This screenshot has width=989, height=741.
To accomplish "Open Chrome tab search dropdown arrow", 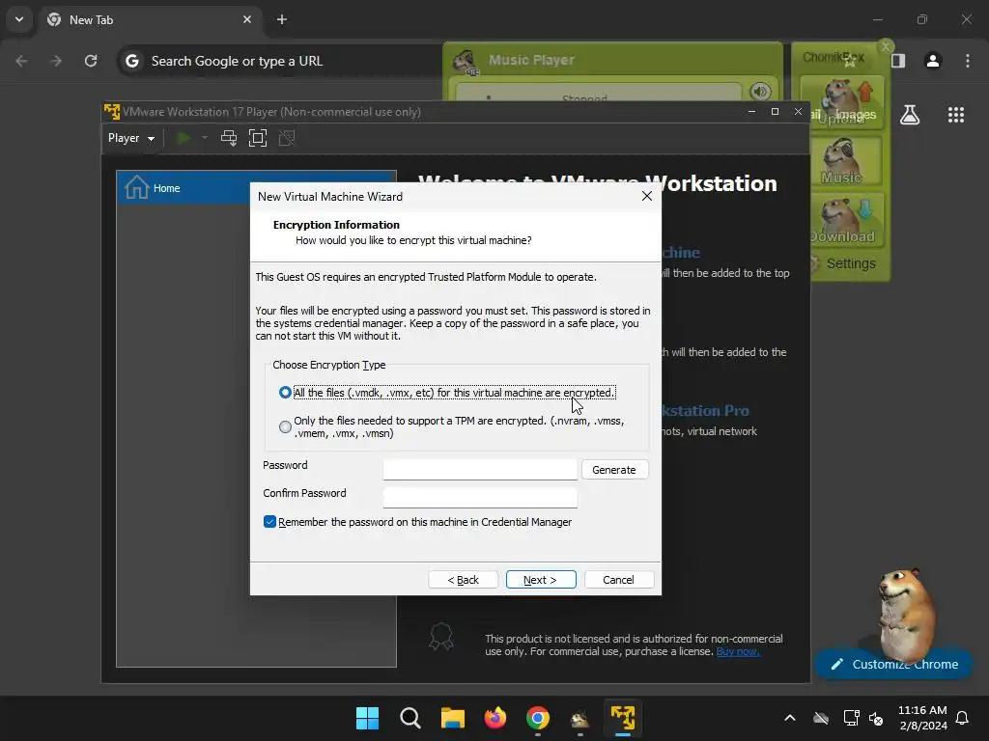I will pos(19,19).
